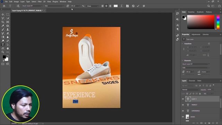Swap foreground and background colors
This screenshot has height=125, width=222.
(8, 56)
